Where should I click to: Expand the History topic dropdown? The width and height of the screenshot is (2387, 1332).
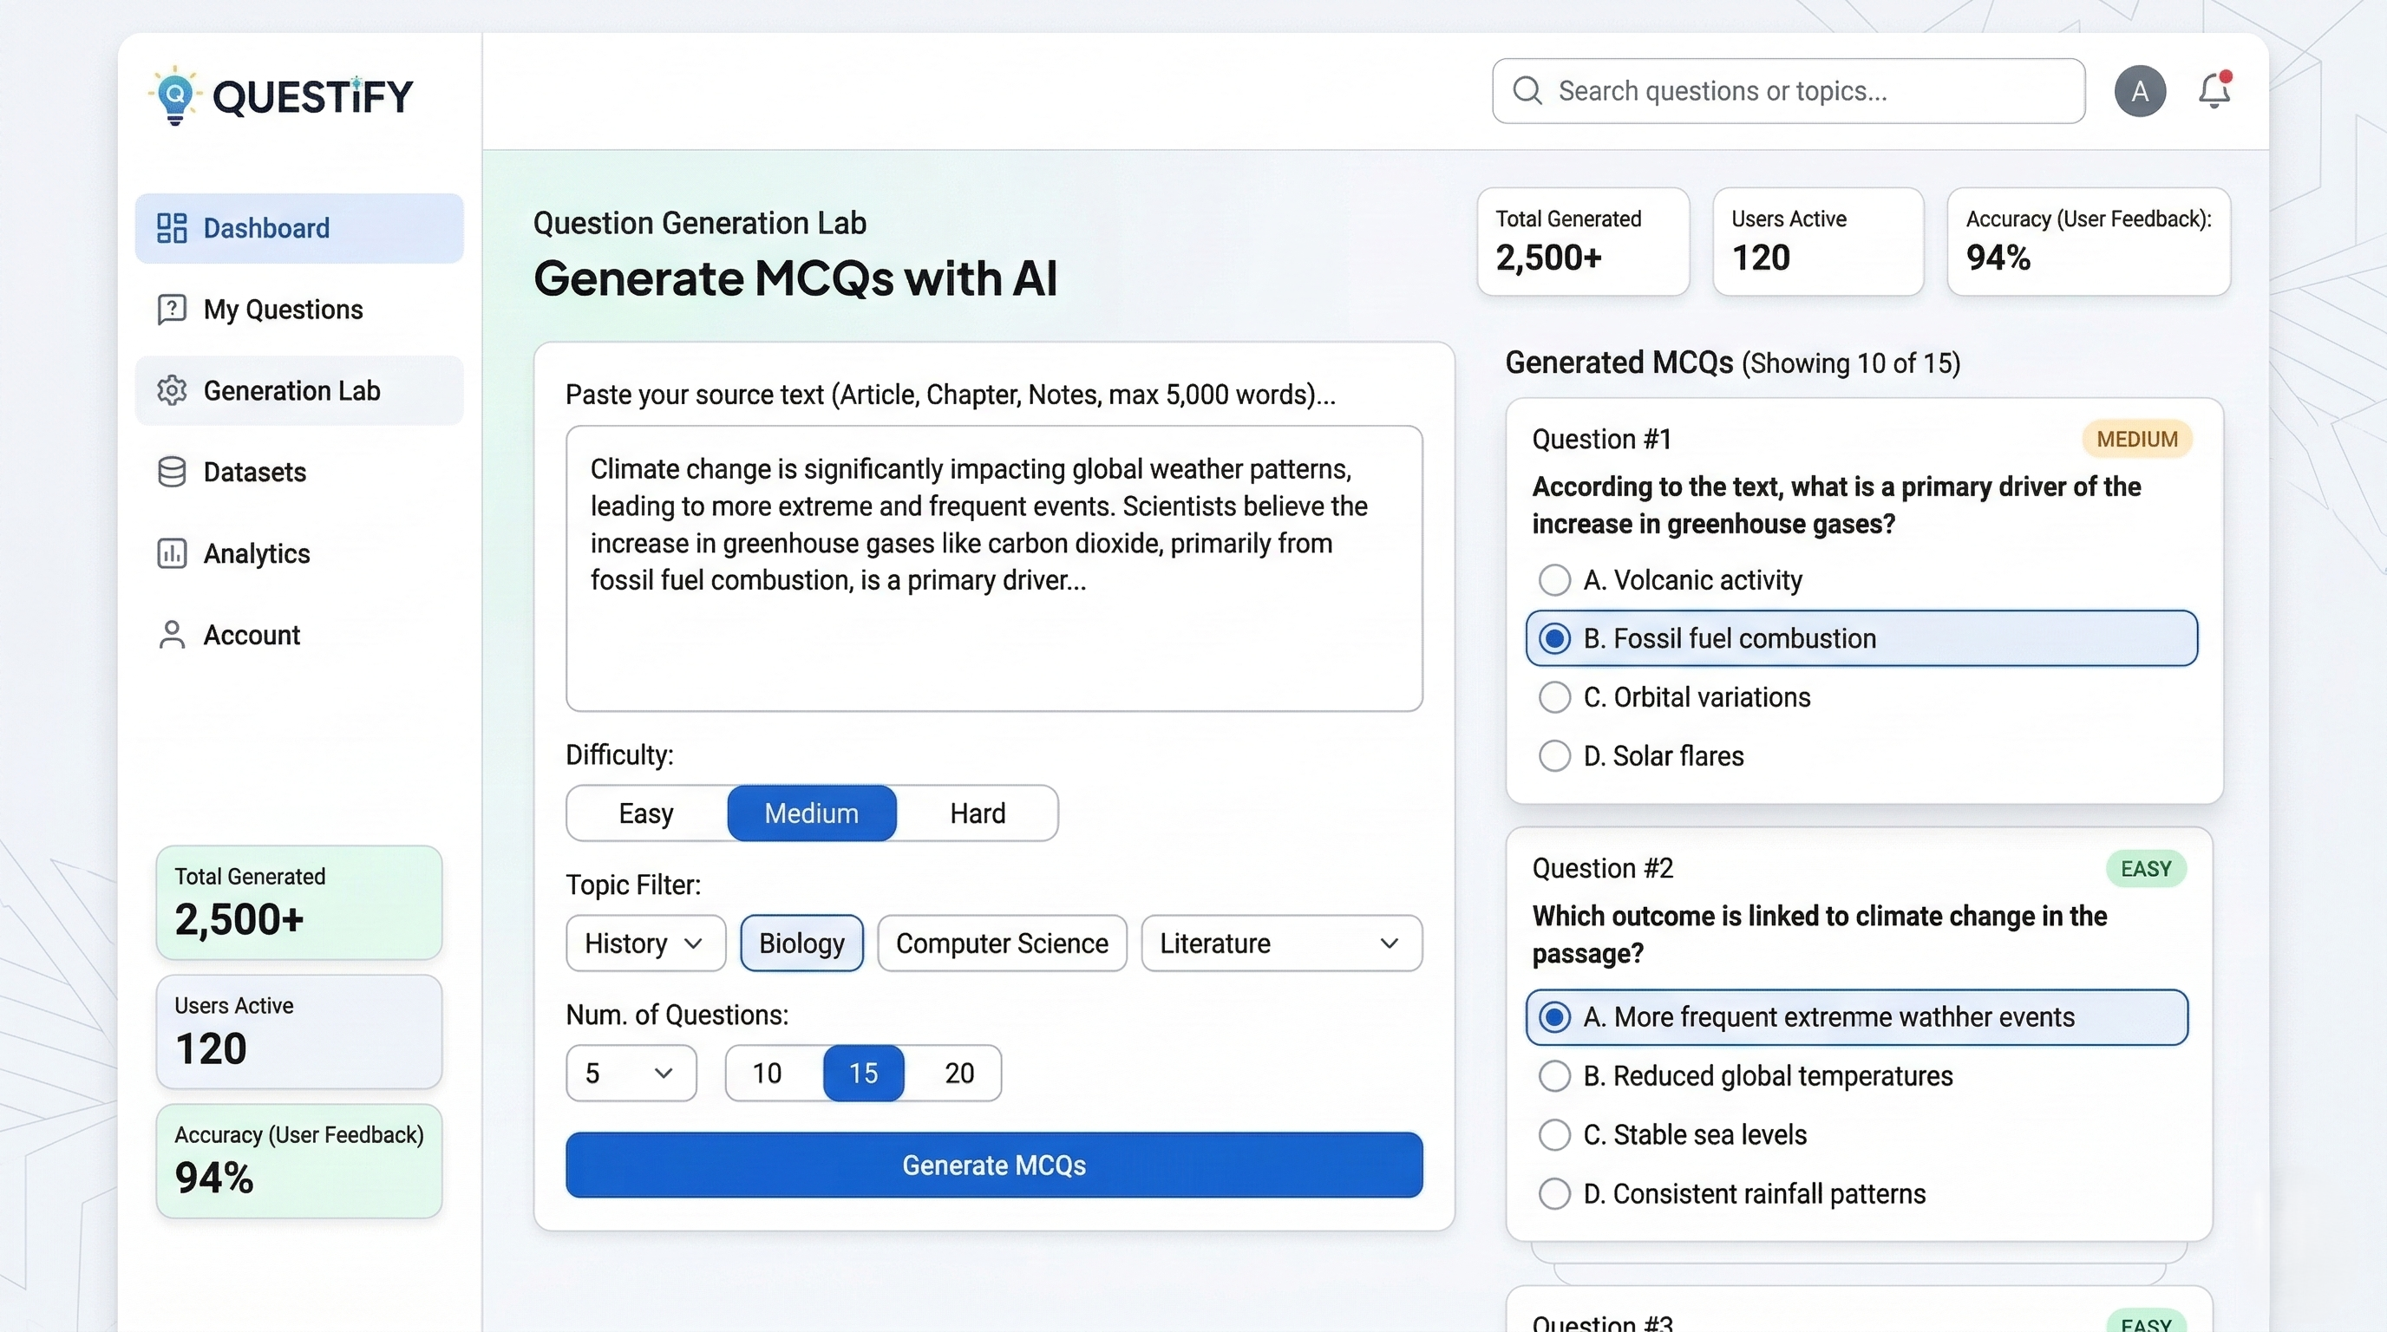[645, 943]
